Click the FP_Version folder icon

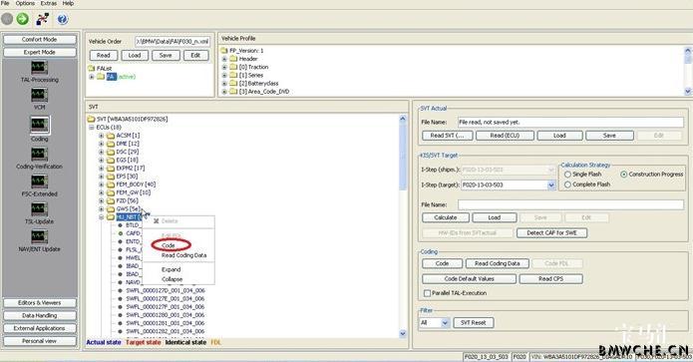coord(224,51)
